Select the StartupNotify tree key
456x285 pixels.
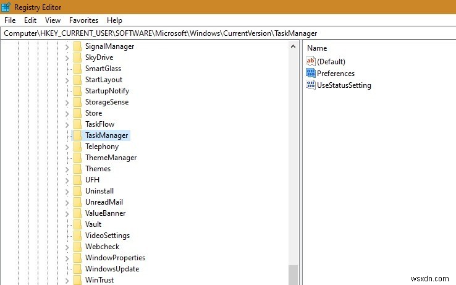point(107,91)
